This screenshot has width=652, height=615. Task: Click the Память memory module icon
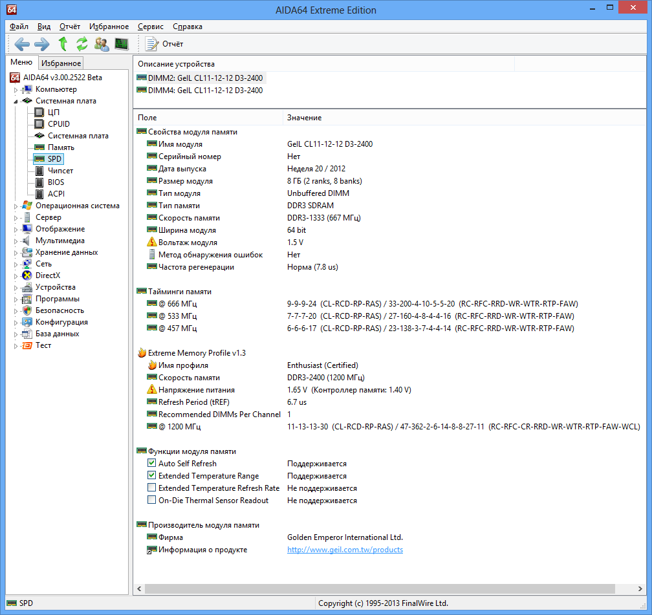39,147
